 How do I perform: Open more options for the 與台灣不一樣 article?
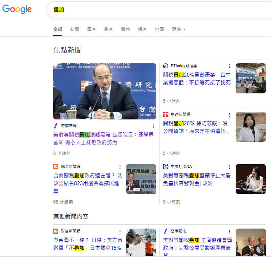click(x=120, y=231)
